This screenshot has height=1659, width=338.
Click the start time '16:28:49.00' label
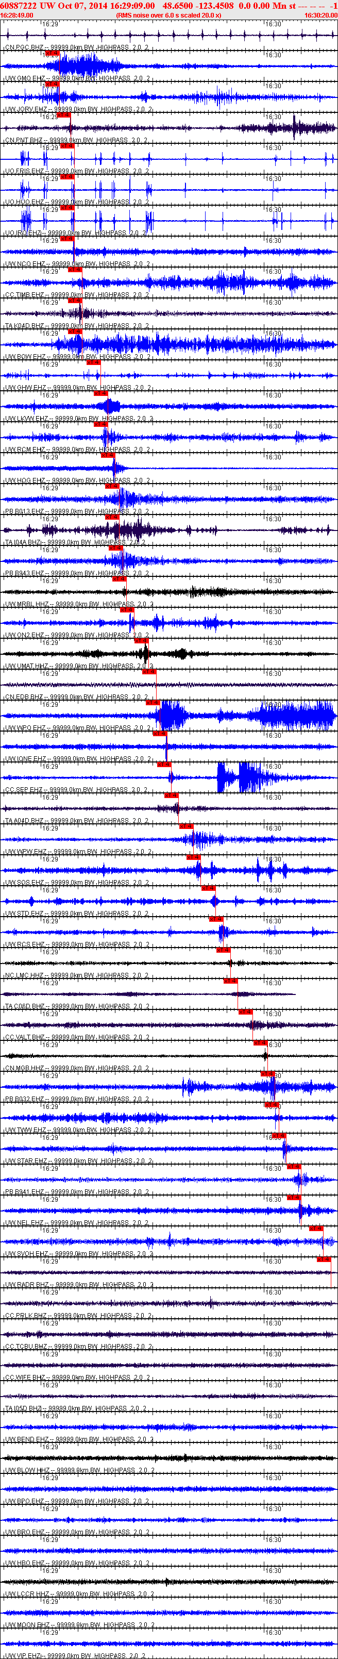pos(16,15)
